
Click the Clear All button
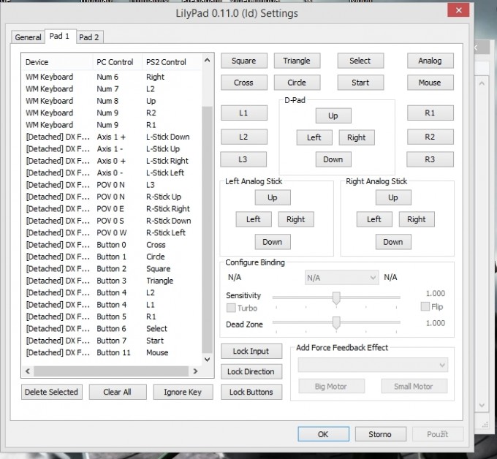[x=118, y=392]
